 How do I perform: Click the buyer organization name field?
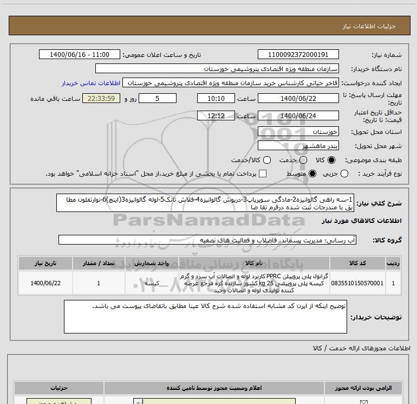(217, 69)
